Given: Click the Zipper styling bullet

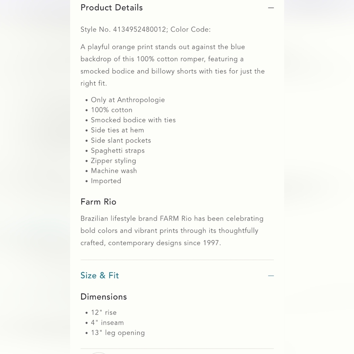Looking at the screenshot, I should coord(113,161).
